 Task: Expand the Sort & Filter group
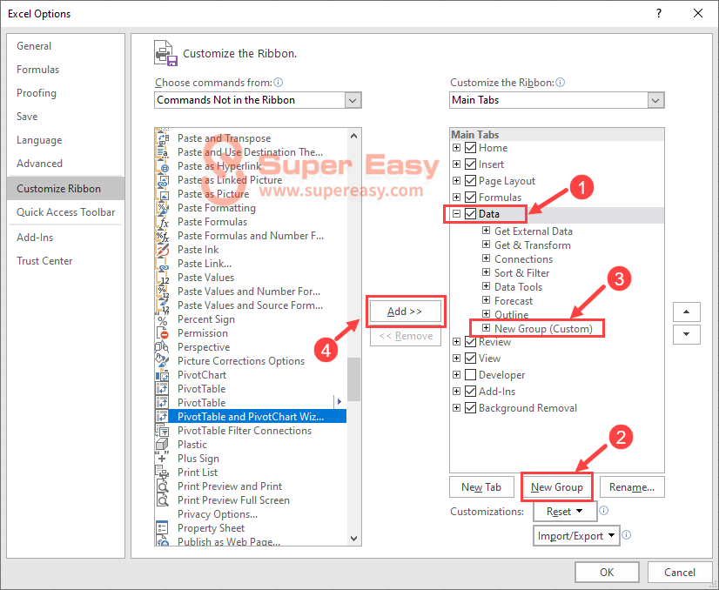pyautogui.click(x=486, y=272)
